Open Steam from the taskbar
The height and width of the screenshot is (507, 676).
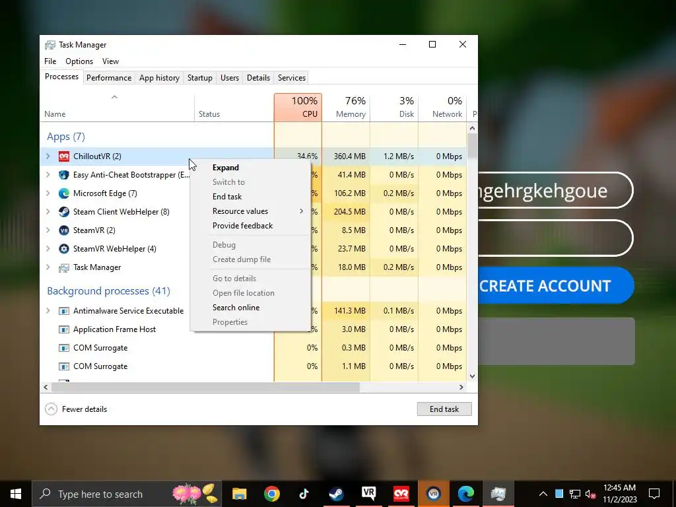336,494
